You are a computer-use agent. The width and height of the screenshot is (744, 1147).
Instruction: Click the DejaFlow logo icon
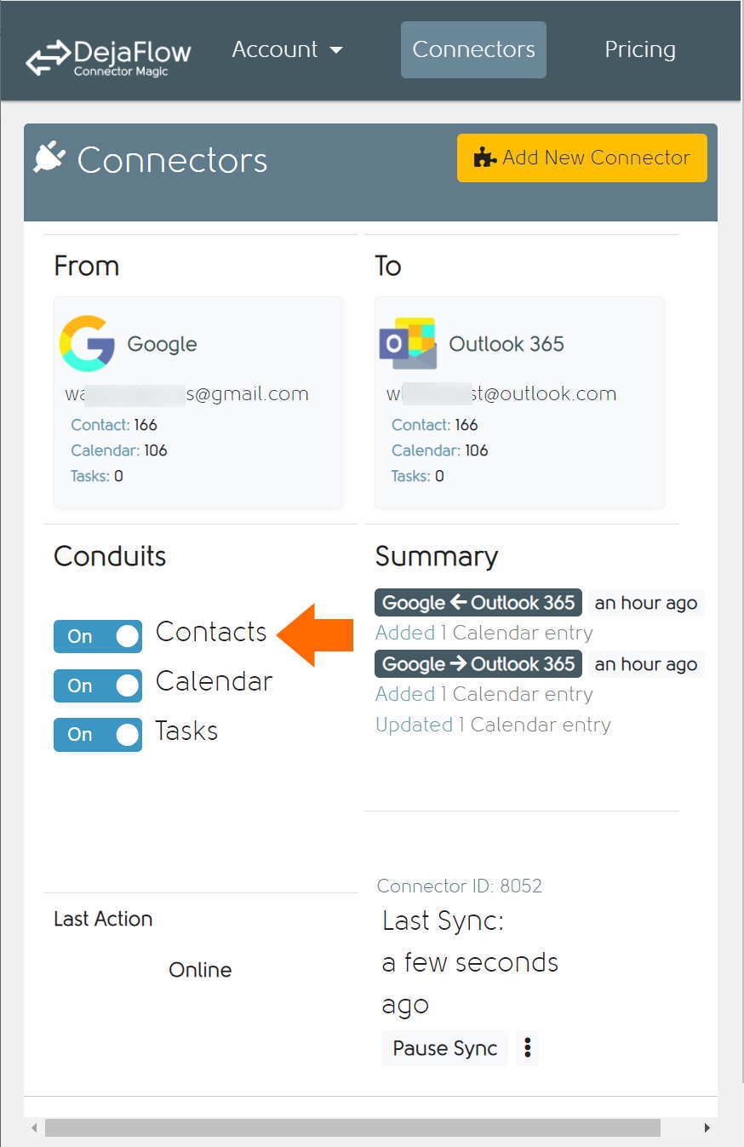48,57
